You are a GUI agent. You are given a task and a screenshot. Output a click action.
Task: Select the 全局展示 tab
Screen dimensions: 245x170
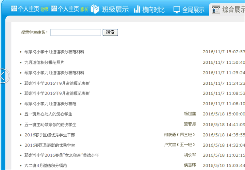pos(193,9)
